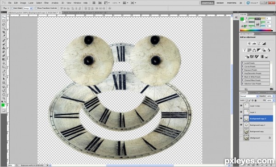Select the Zoom tool in the toolbox
Screen dimensions: 276x167
point(4,98)
